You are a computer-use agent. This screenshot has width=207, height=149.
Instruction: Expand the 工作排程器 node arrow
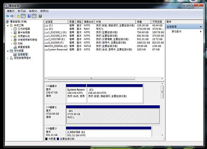pyautogui.click(x=11, y=29)
